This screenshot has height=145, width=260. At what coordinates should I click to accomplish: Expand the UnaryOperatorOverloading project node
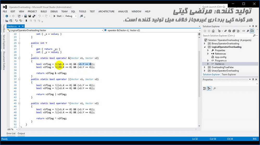[205, 71]
